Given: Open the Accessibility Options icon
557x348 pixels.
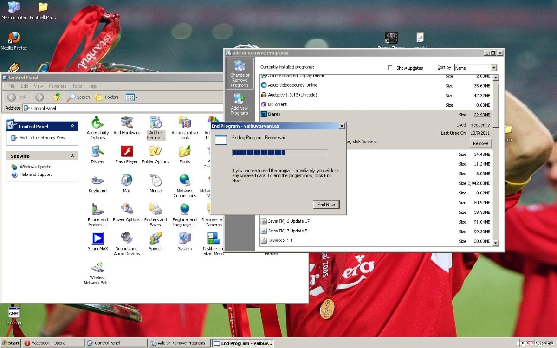Looking at the screenshot, I should (x=97, y=123).
